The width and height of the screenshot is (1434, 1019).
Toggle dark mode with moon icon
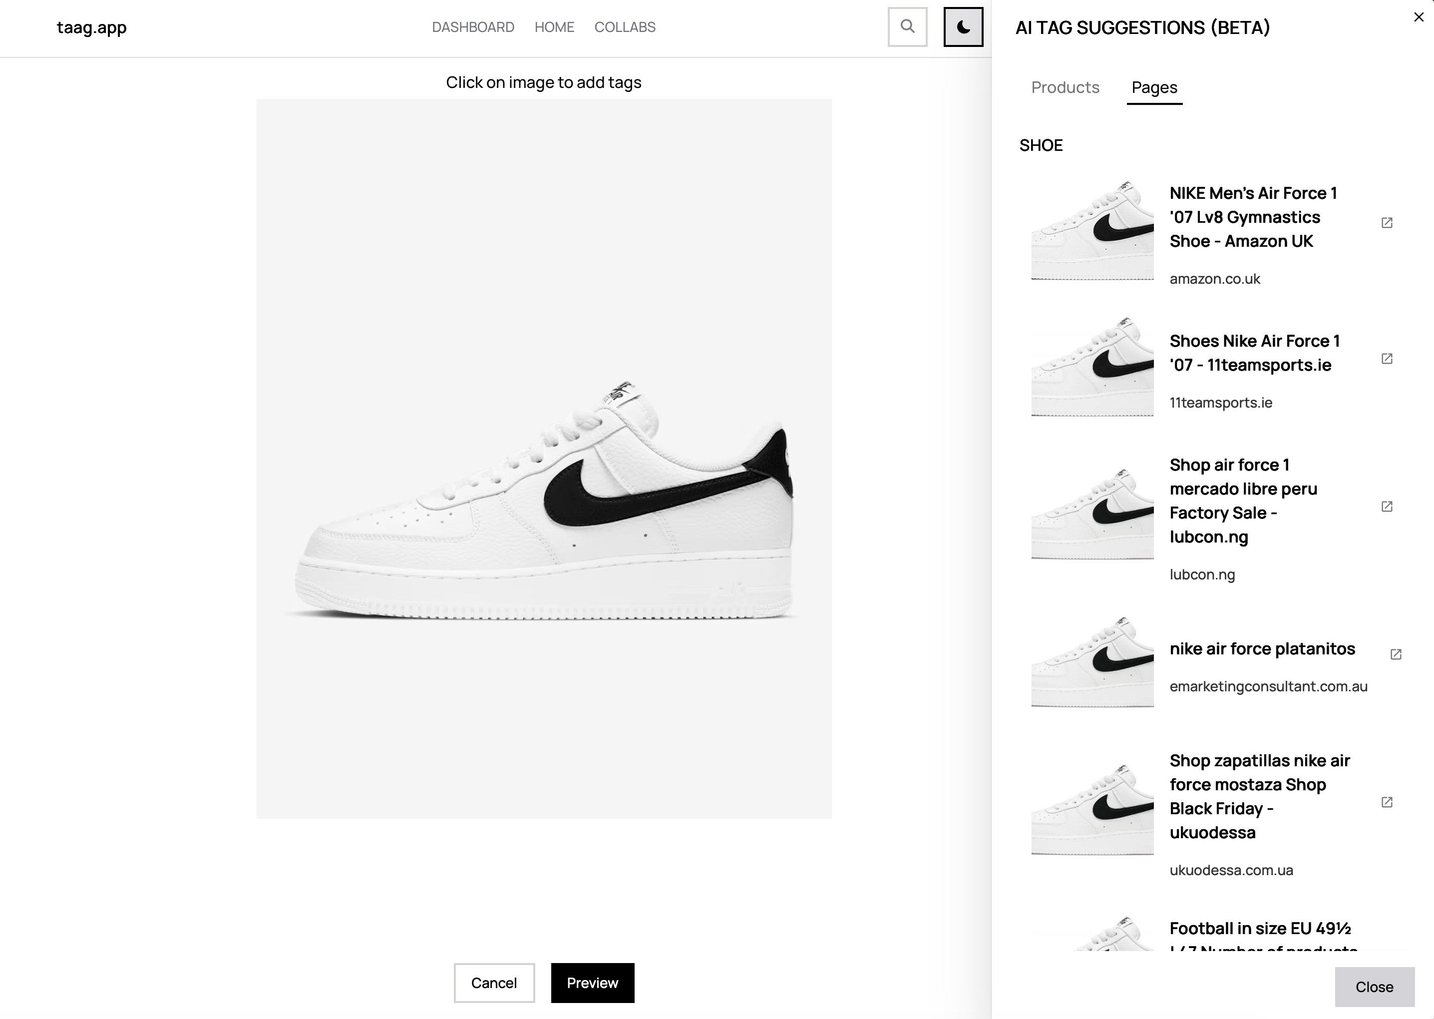pos(963,27)
